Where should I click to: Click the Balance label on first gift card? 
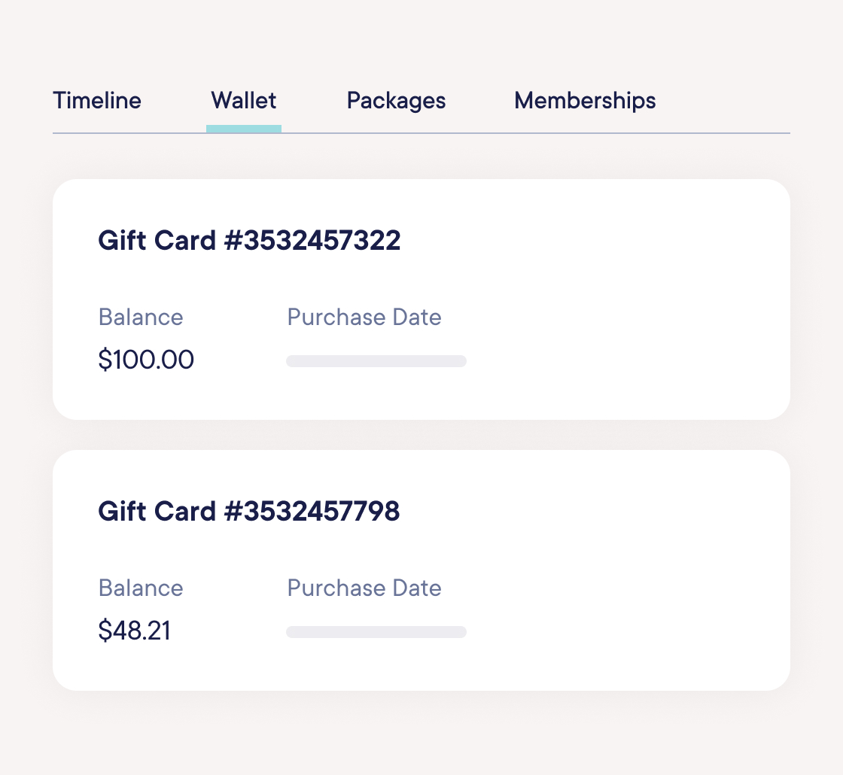pos(141,317)
